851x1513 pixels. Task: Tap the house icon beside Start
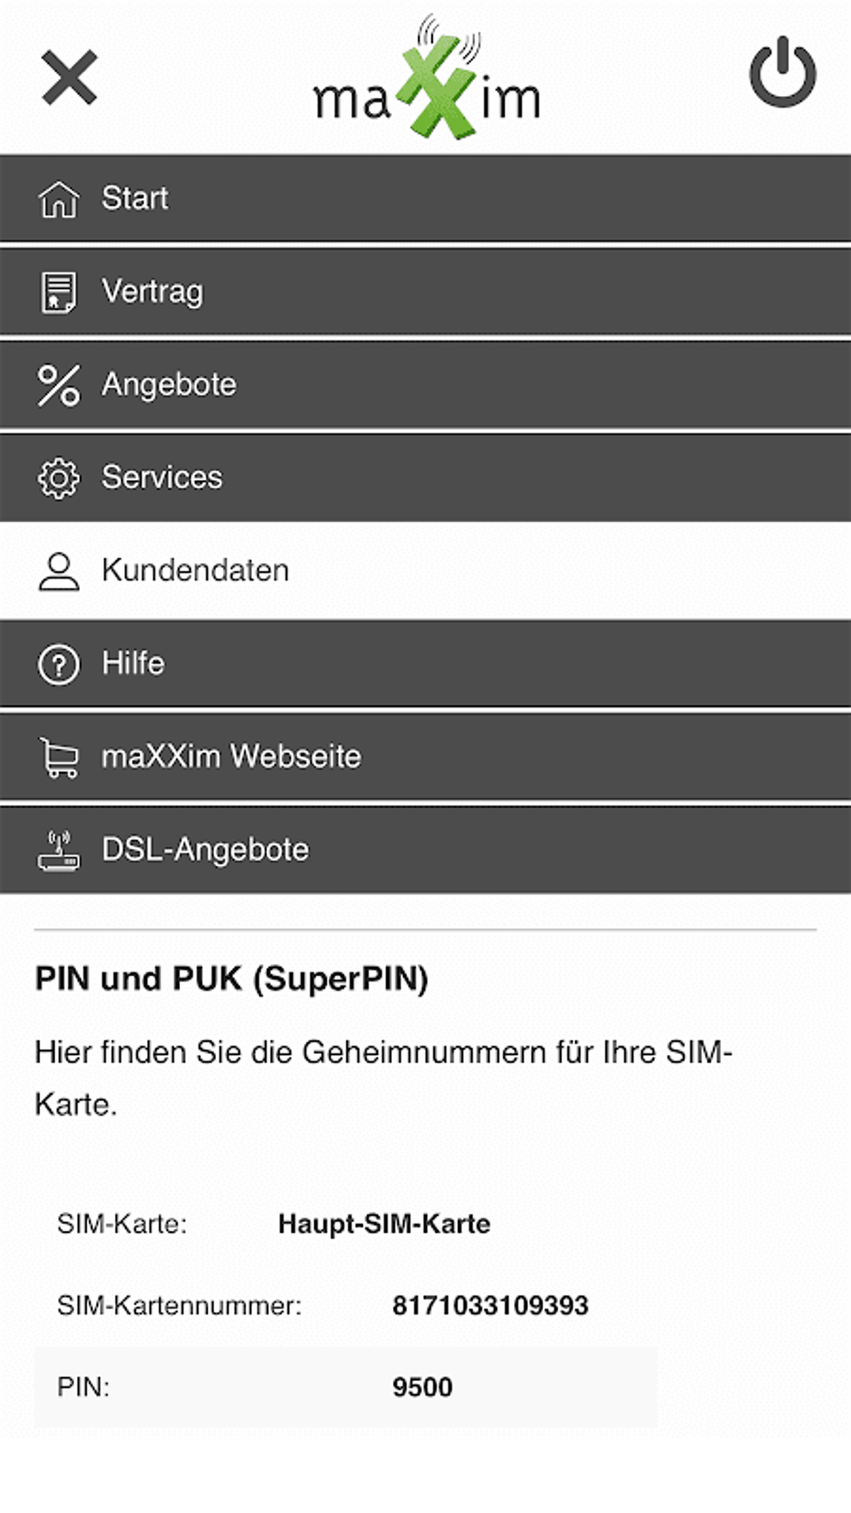pyautogui.click(x=58, y=199)
